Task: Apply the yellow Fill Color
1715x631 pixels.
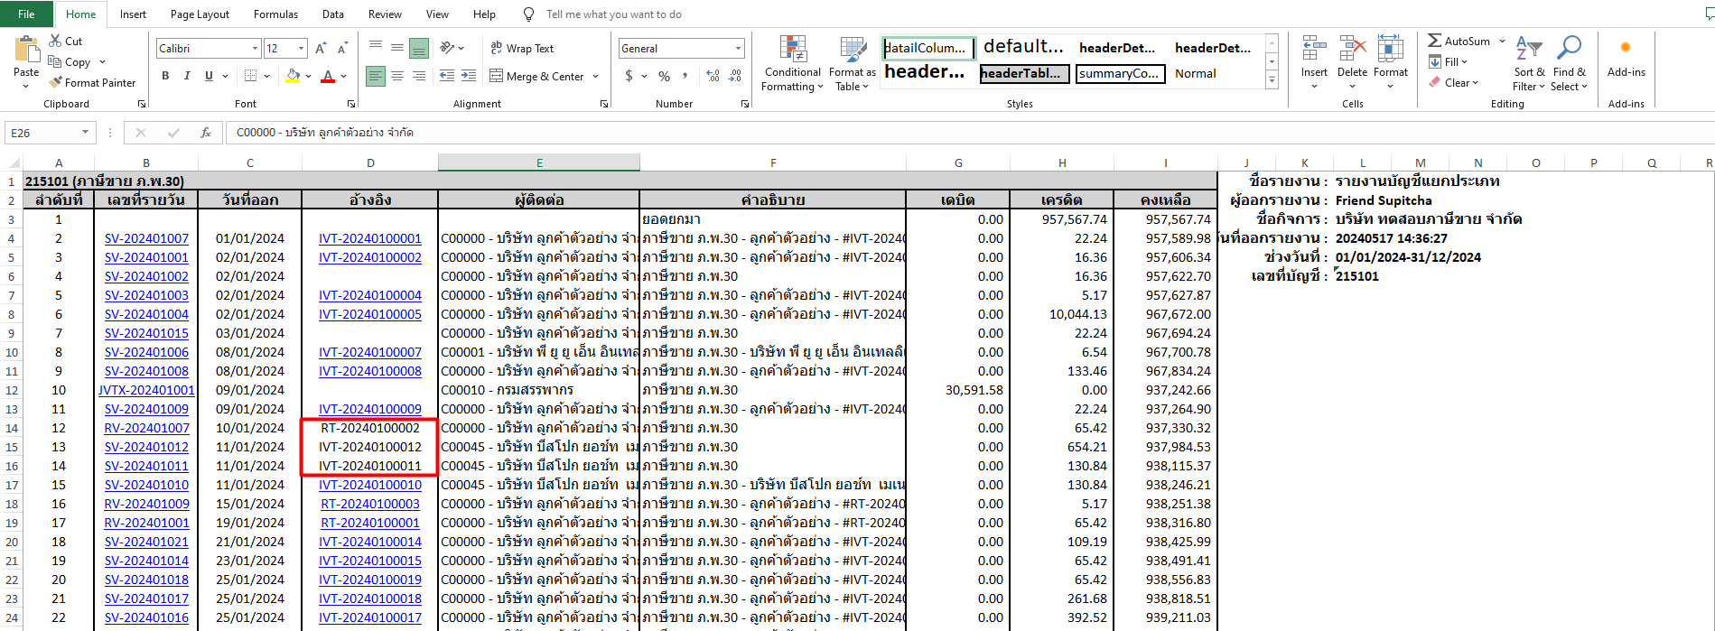Action: tap(293, 76)
